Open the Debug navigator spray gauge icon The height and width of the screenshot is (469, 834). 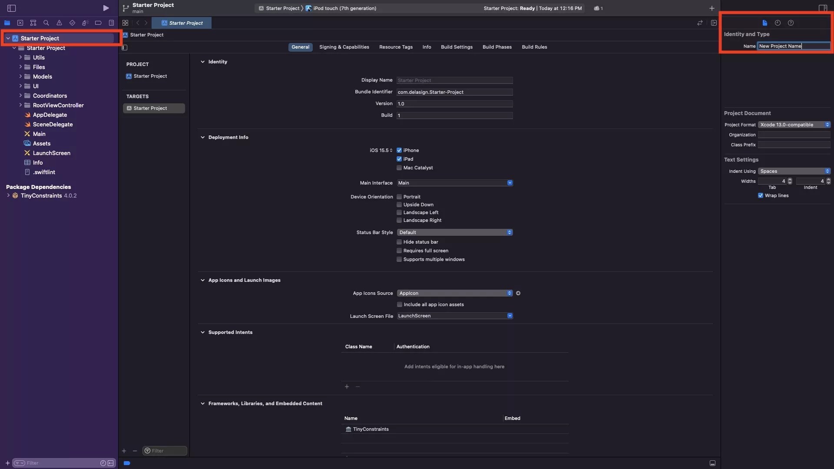pyautogui.click(x=85, y=23)
